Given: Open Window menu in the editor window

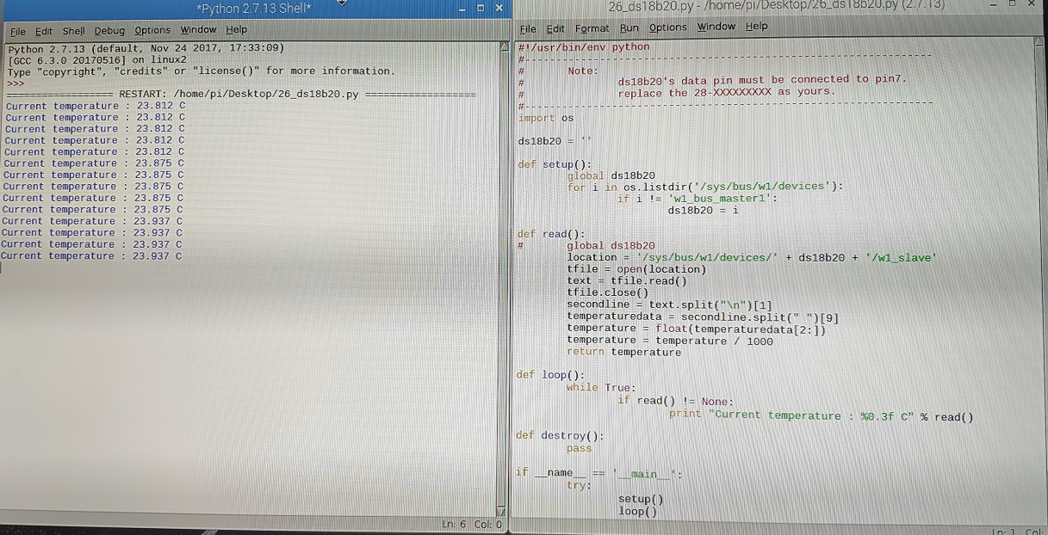Looking at the screenshot, I should pos(716,27).
